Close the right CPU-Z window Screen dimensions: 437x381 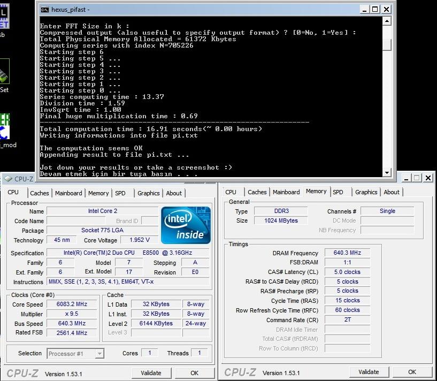(428, 178)
